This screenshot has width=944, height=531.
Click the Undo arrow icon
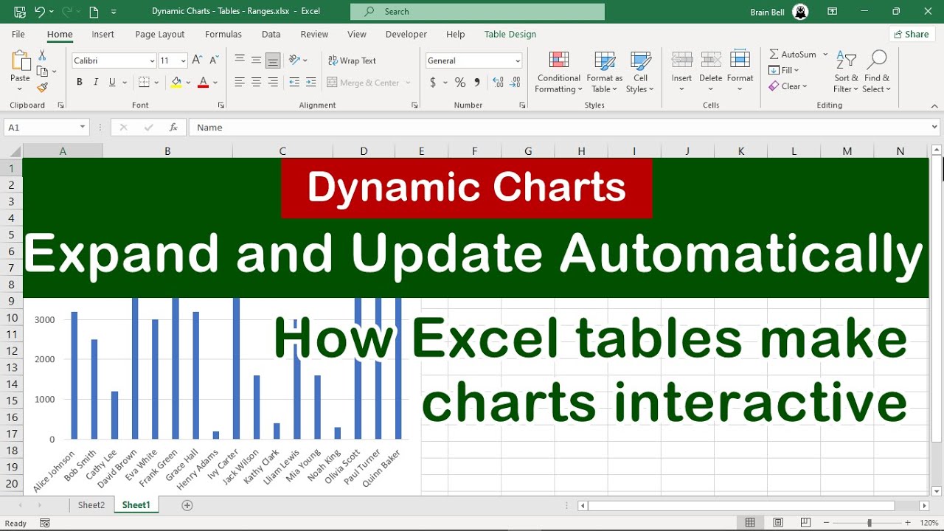coord(40,12)
